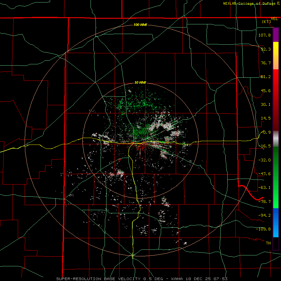Click the [KT] units label
281x281 pixels.
point(267,22)
